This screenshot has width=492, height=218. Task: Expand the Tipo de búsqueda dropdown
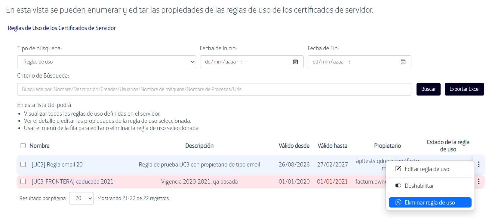point(106,62)
